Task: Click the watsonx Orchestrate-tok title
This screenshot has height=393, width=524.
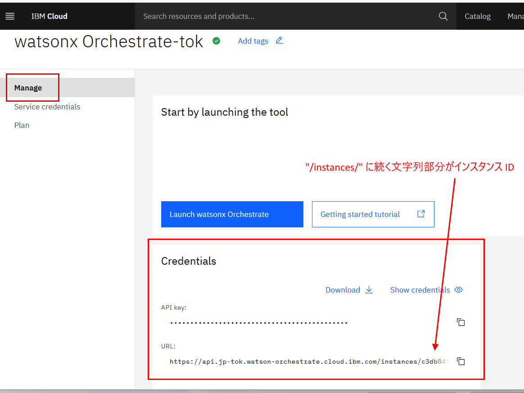Action: (108, 42)
